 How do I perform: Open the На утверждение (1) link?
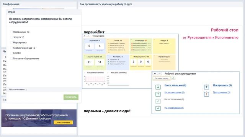tap(174, 108)
